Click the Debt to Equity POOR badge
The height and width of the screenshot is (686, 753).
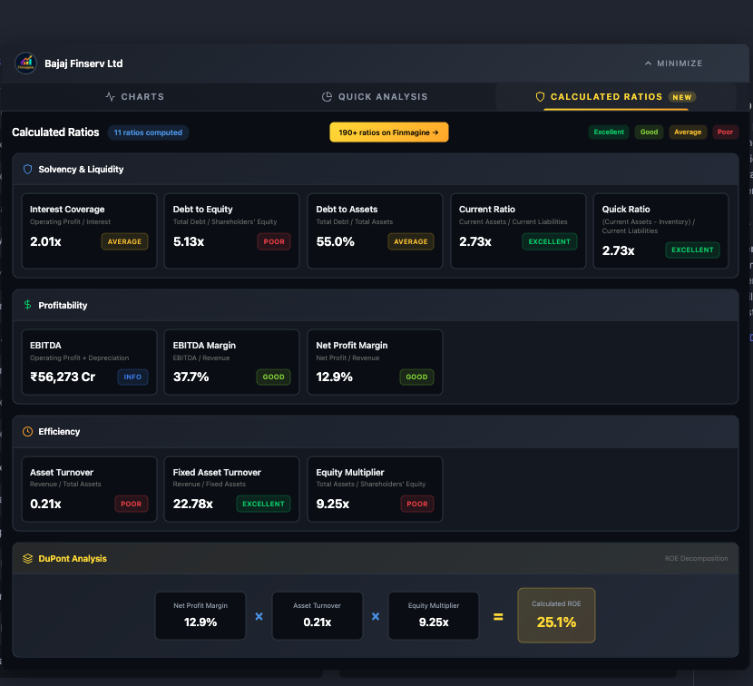[274, 242]
